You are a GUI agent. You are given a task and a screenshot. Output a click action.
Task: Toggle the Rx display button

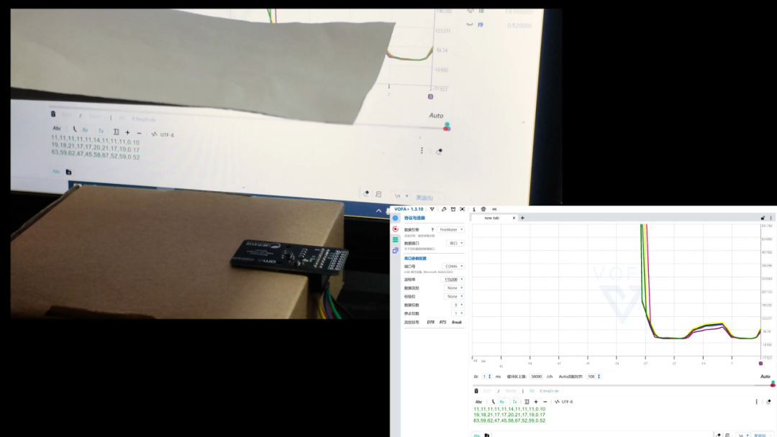[x=502, y=402]
